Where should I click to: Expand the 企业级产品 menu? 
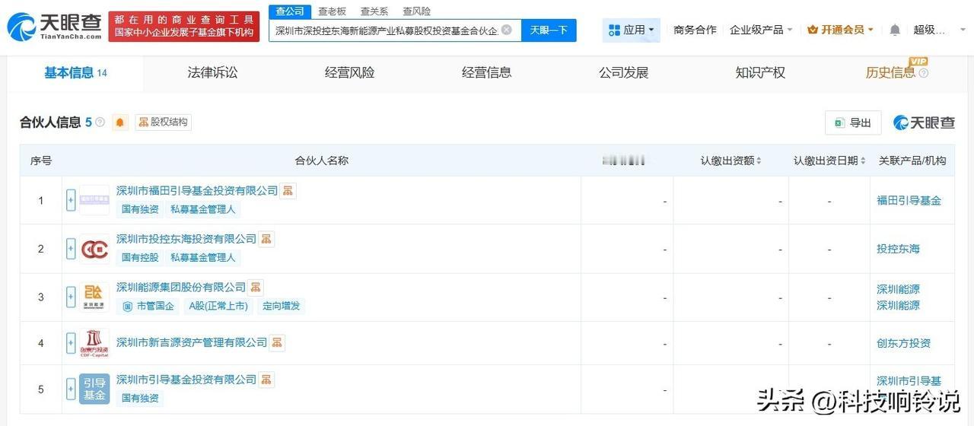point(761,30)
